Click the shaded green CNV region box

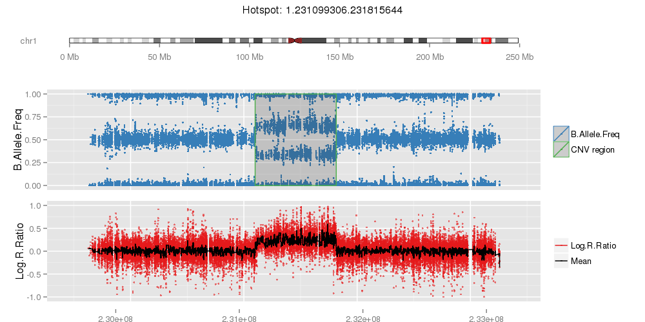296,140
